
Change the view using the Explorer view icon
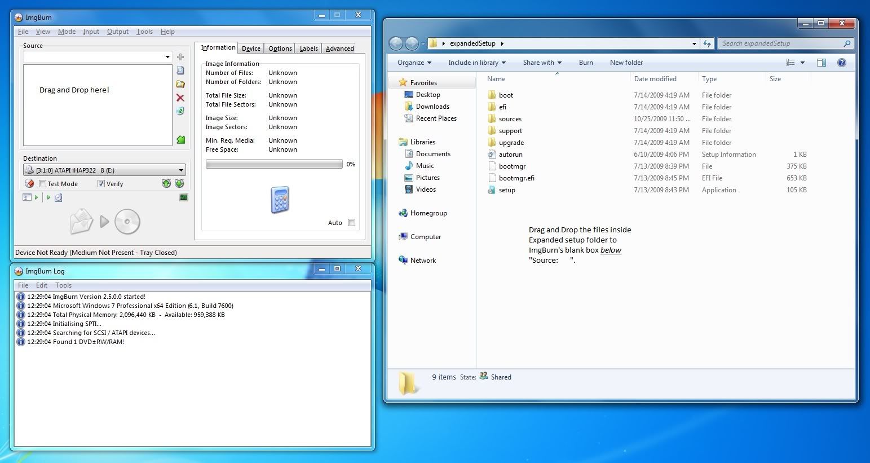tap(790, 63)
